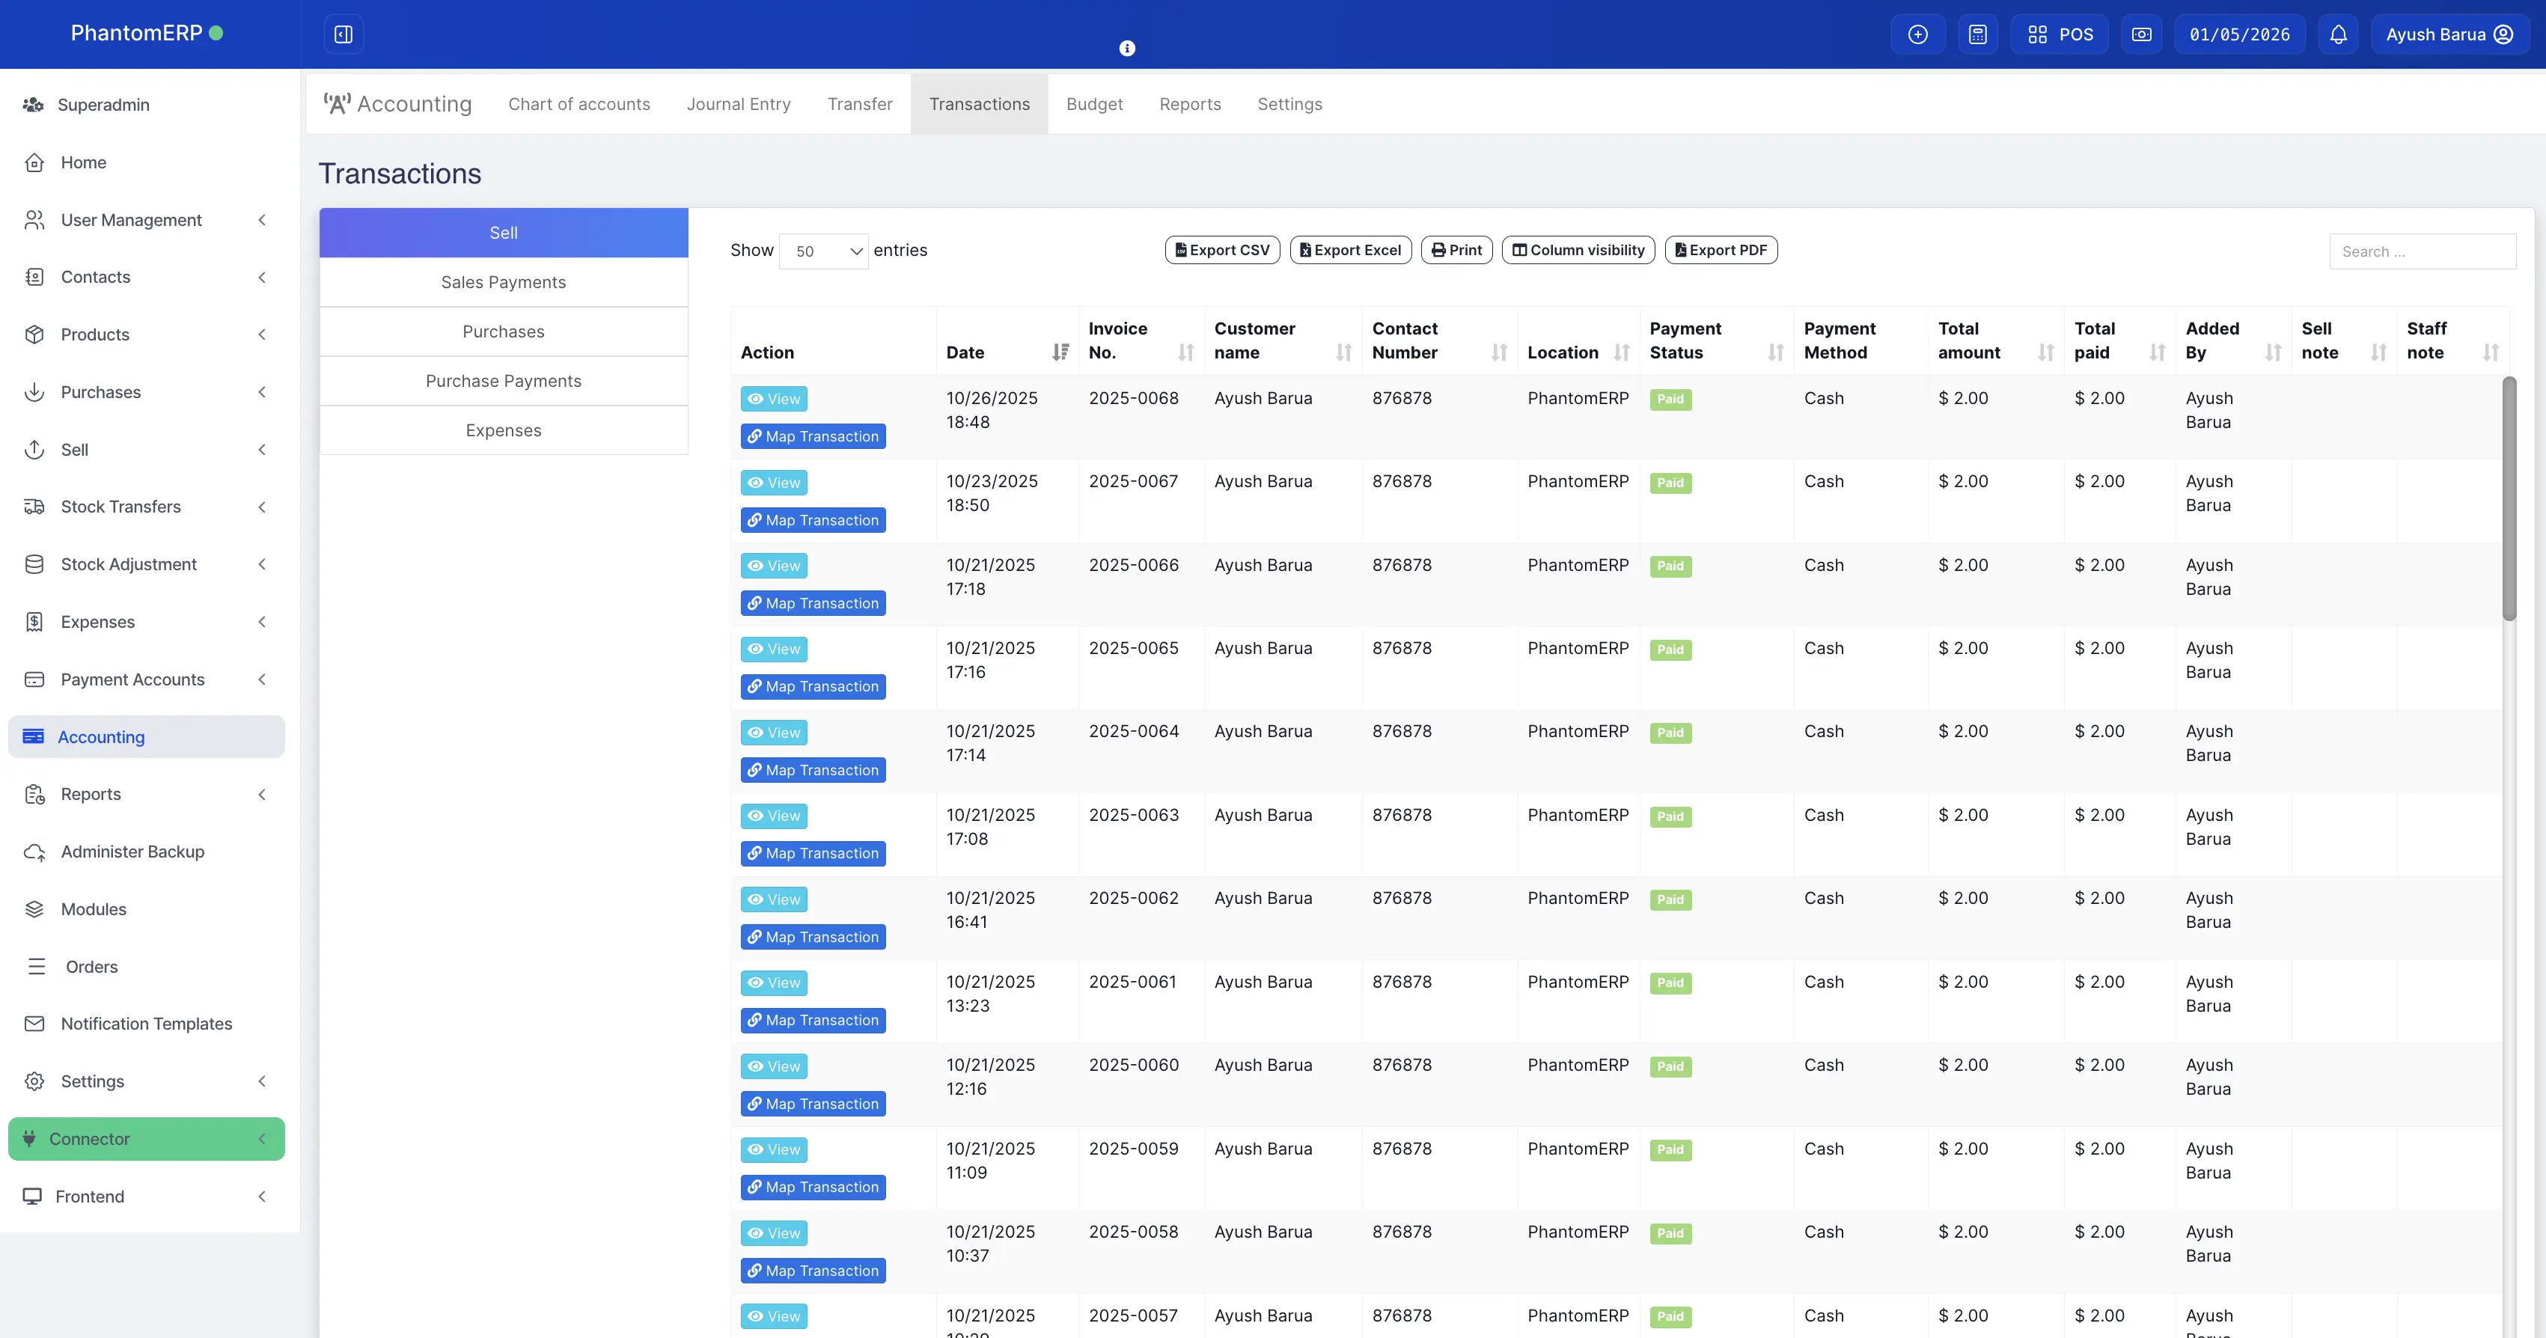Open Notification Templates in sidebar

146,1024
